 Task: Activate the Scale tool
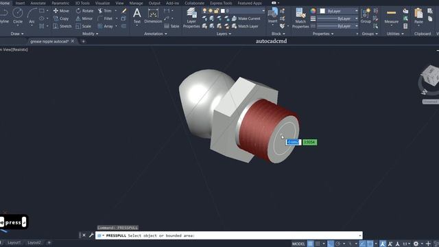point(84,26)
